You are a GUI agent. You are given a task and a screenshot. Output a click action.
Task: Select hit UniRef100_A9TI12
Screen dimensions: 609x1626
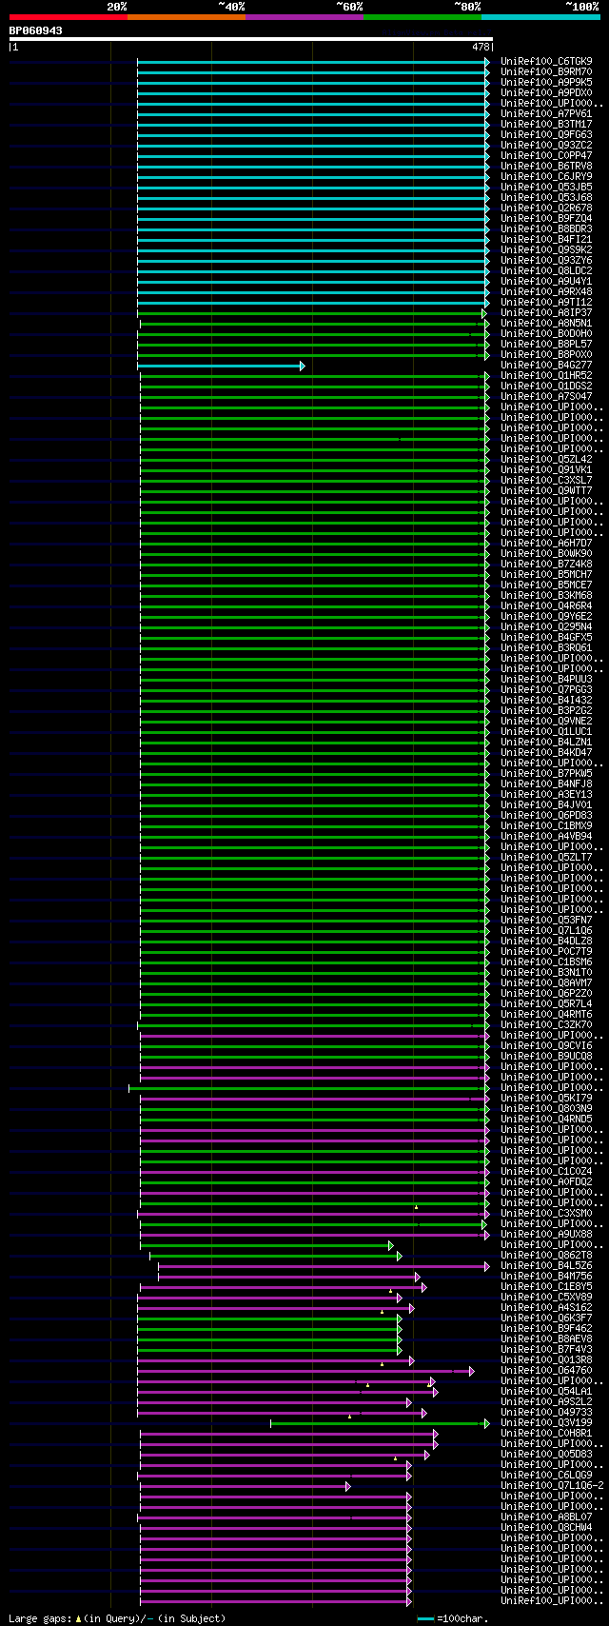546,302
